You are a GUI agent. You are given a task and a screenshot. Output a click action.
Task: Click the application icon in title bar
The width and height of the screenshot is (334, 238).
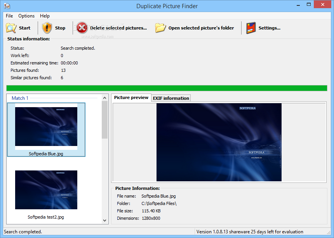[x=7, y=6]
